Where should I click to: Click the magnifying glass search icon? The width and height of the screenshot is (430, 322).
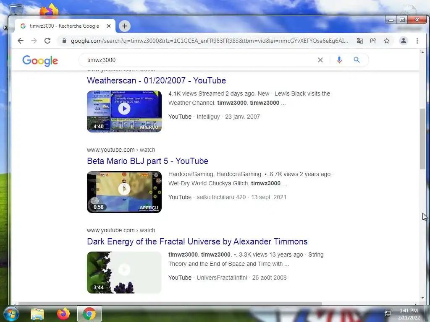point(357,60)
